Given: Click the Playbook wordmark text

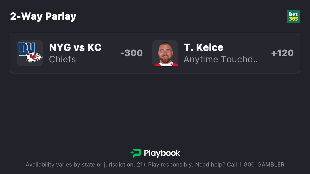Looking at the screenshot, I should click(x=162, y=153).
